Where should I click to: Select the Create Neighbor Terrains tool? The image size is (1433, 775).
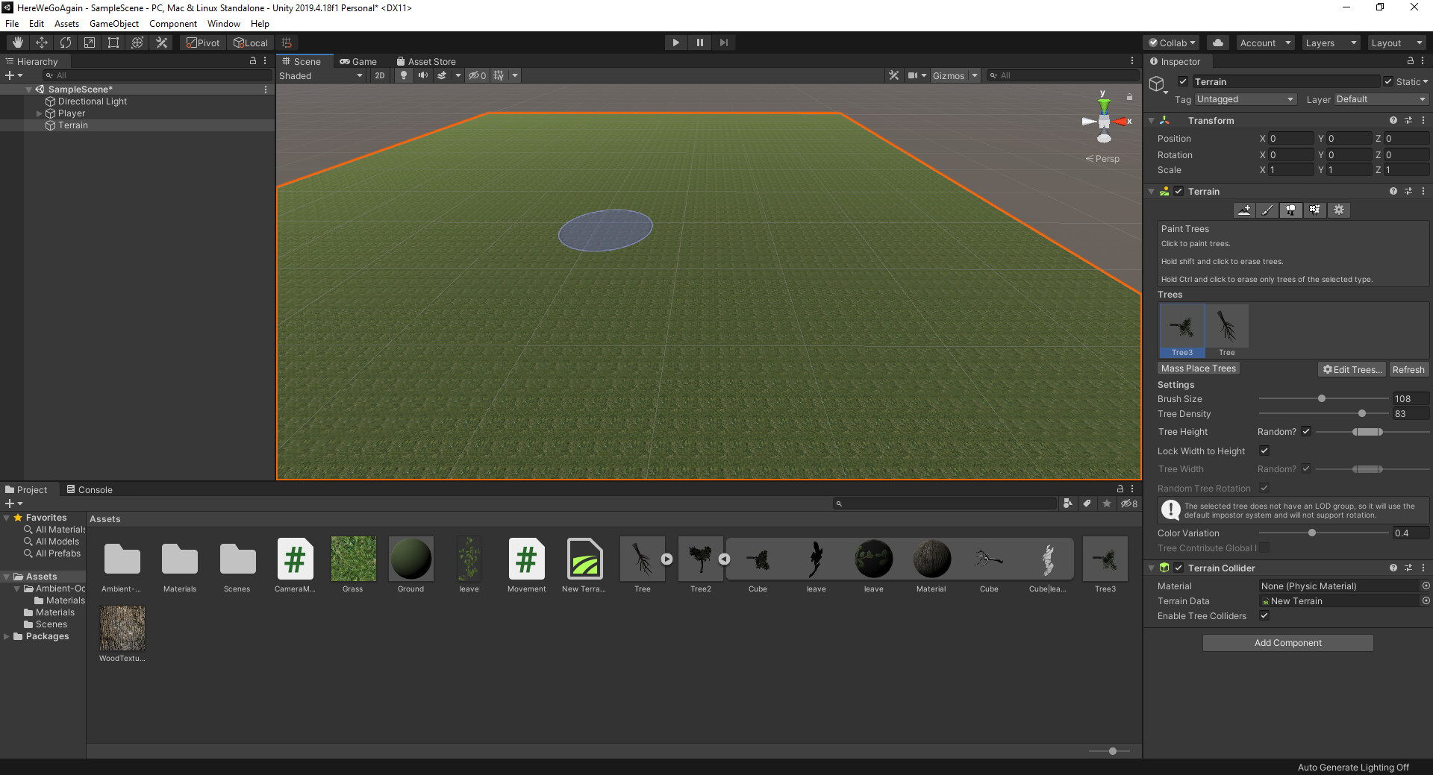(1243, 210)
